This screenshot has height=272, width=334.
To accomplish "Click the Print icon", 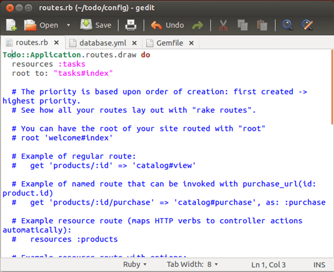I will pos(131,25).
